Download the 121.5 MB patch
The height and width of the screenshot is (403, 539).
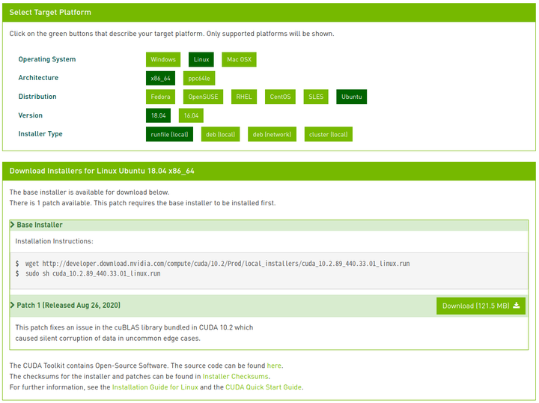pos(481,306)
